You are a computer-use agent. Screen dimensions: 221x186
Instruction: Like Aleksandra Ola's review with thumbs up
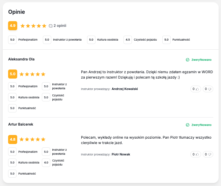pyautogui.click(x=196, y=89)
